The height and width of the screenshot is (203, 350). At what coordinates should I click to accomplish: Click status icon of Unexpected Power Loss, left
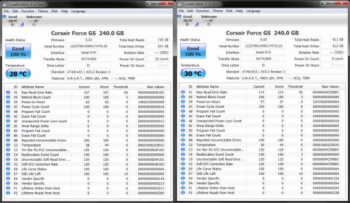click(8, 121)
